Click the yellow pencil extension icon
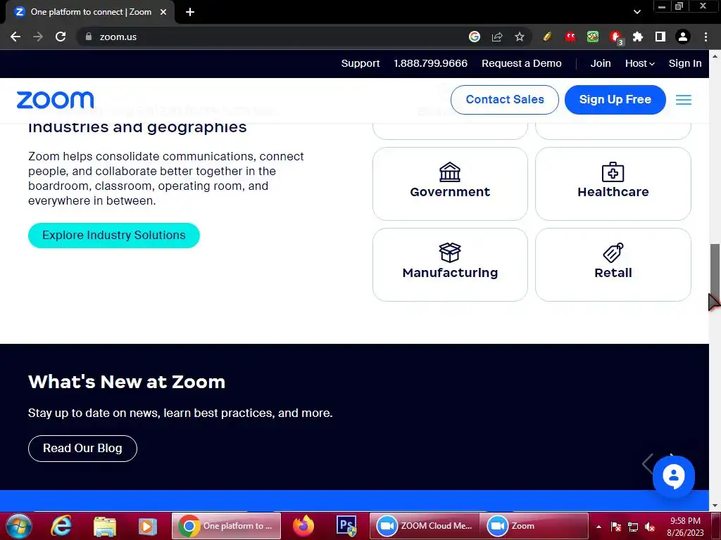The image size is (721, 540). (547, 37)
